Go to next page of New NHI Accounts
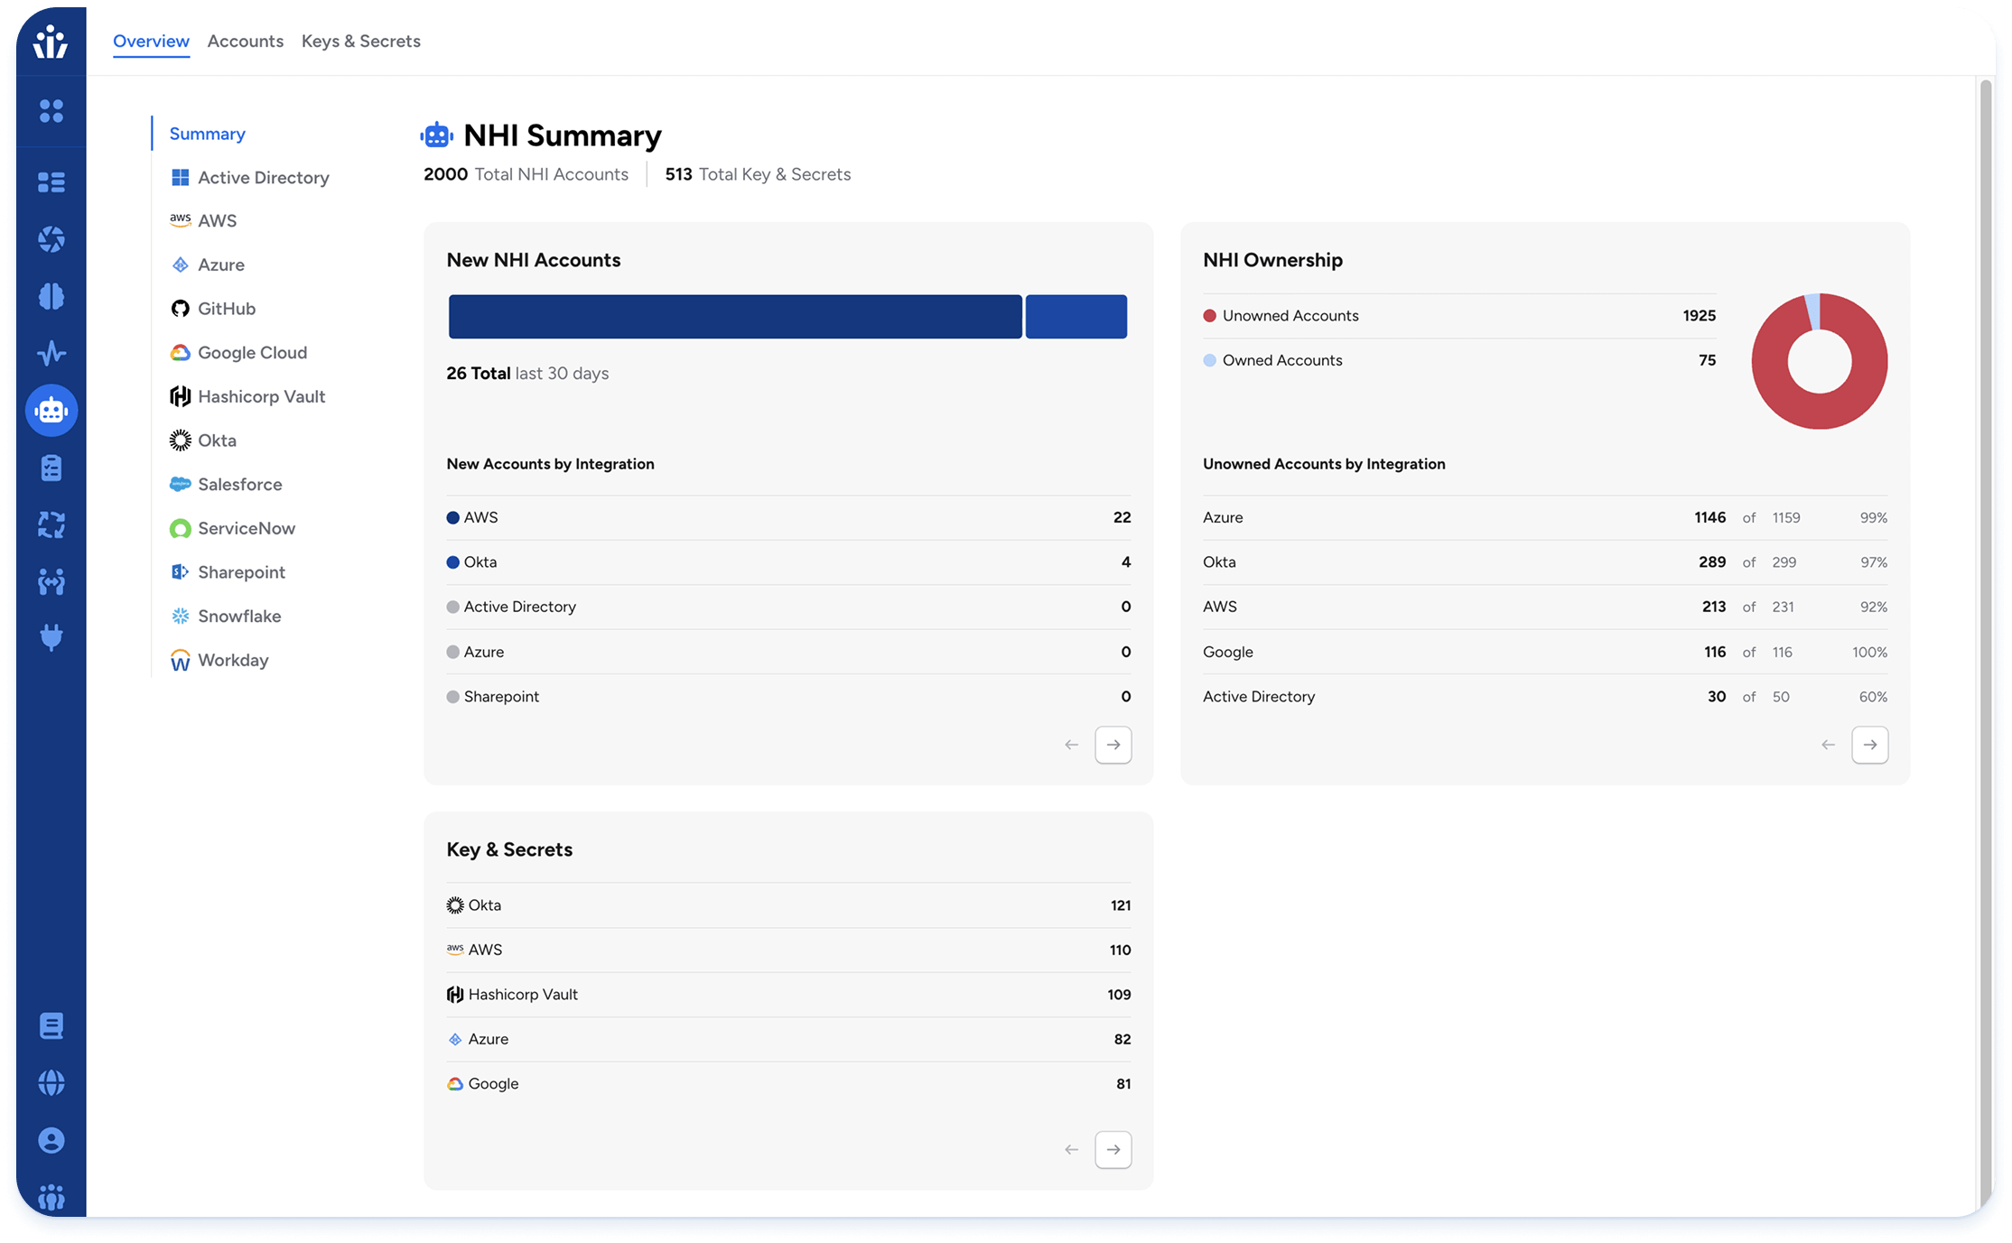Image resolution: width=2012 pixels, height=1243 pixels. click(x=1113, y=745)
